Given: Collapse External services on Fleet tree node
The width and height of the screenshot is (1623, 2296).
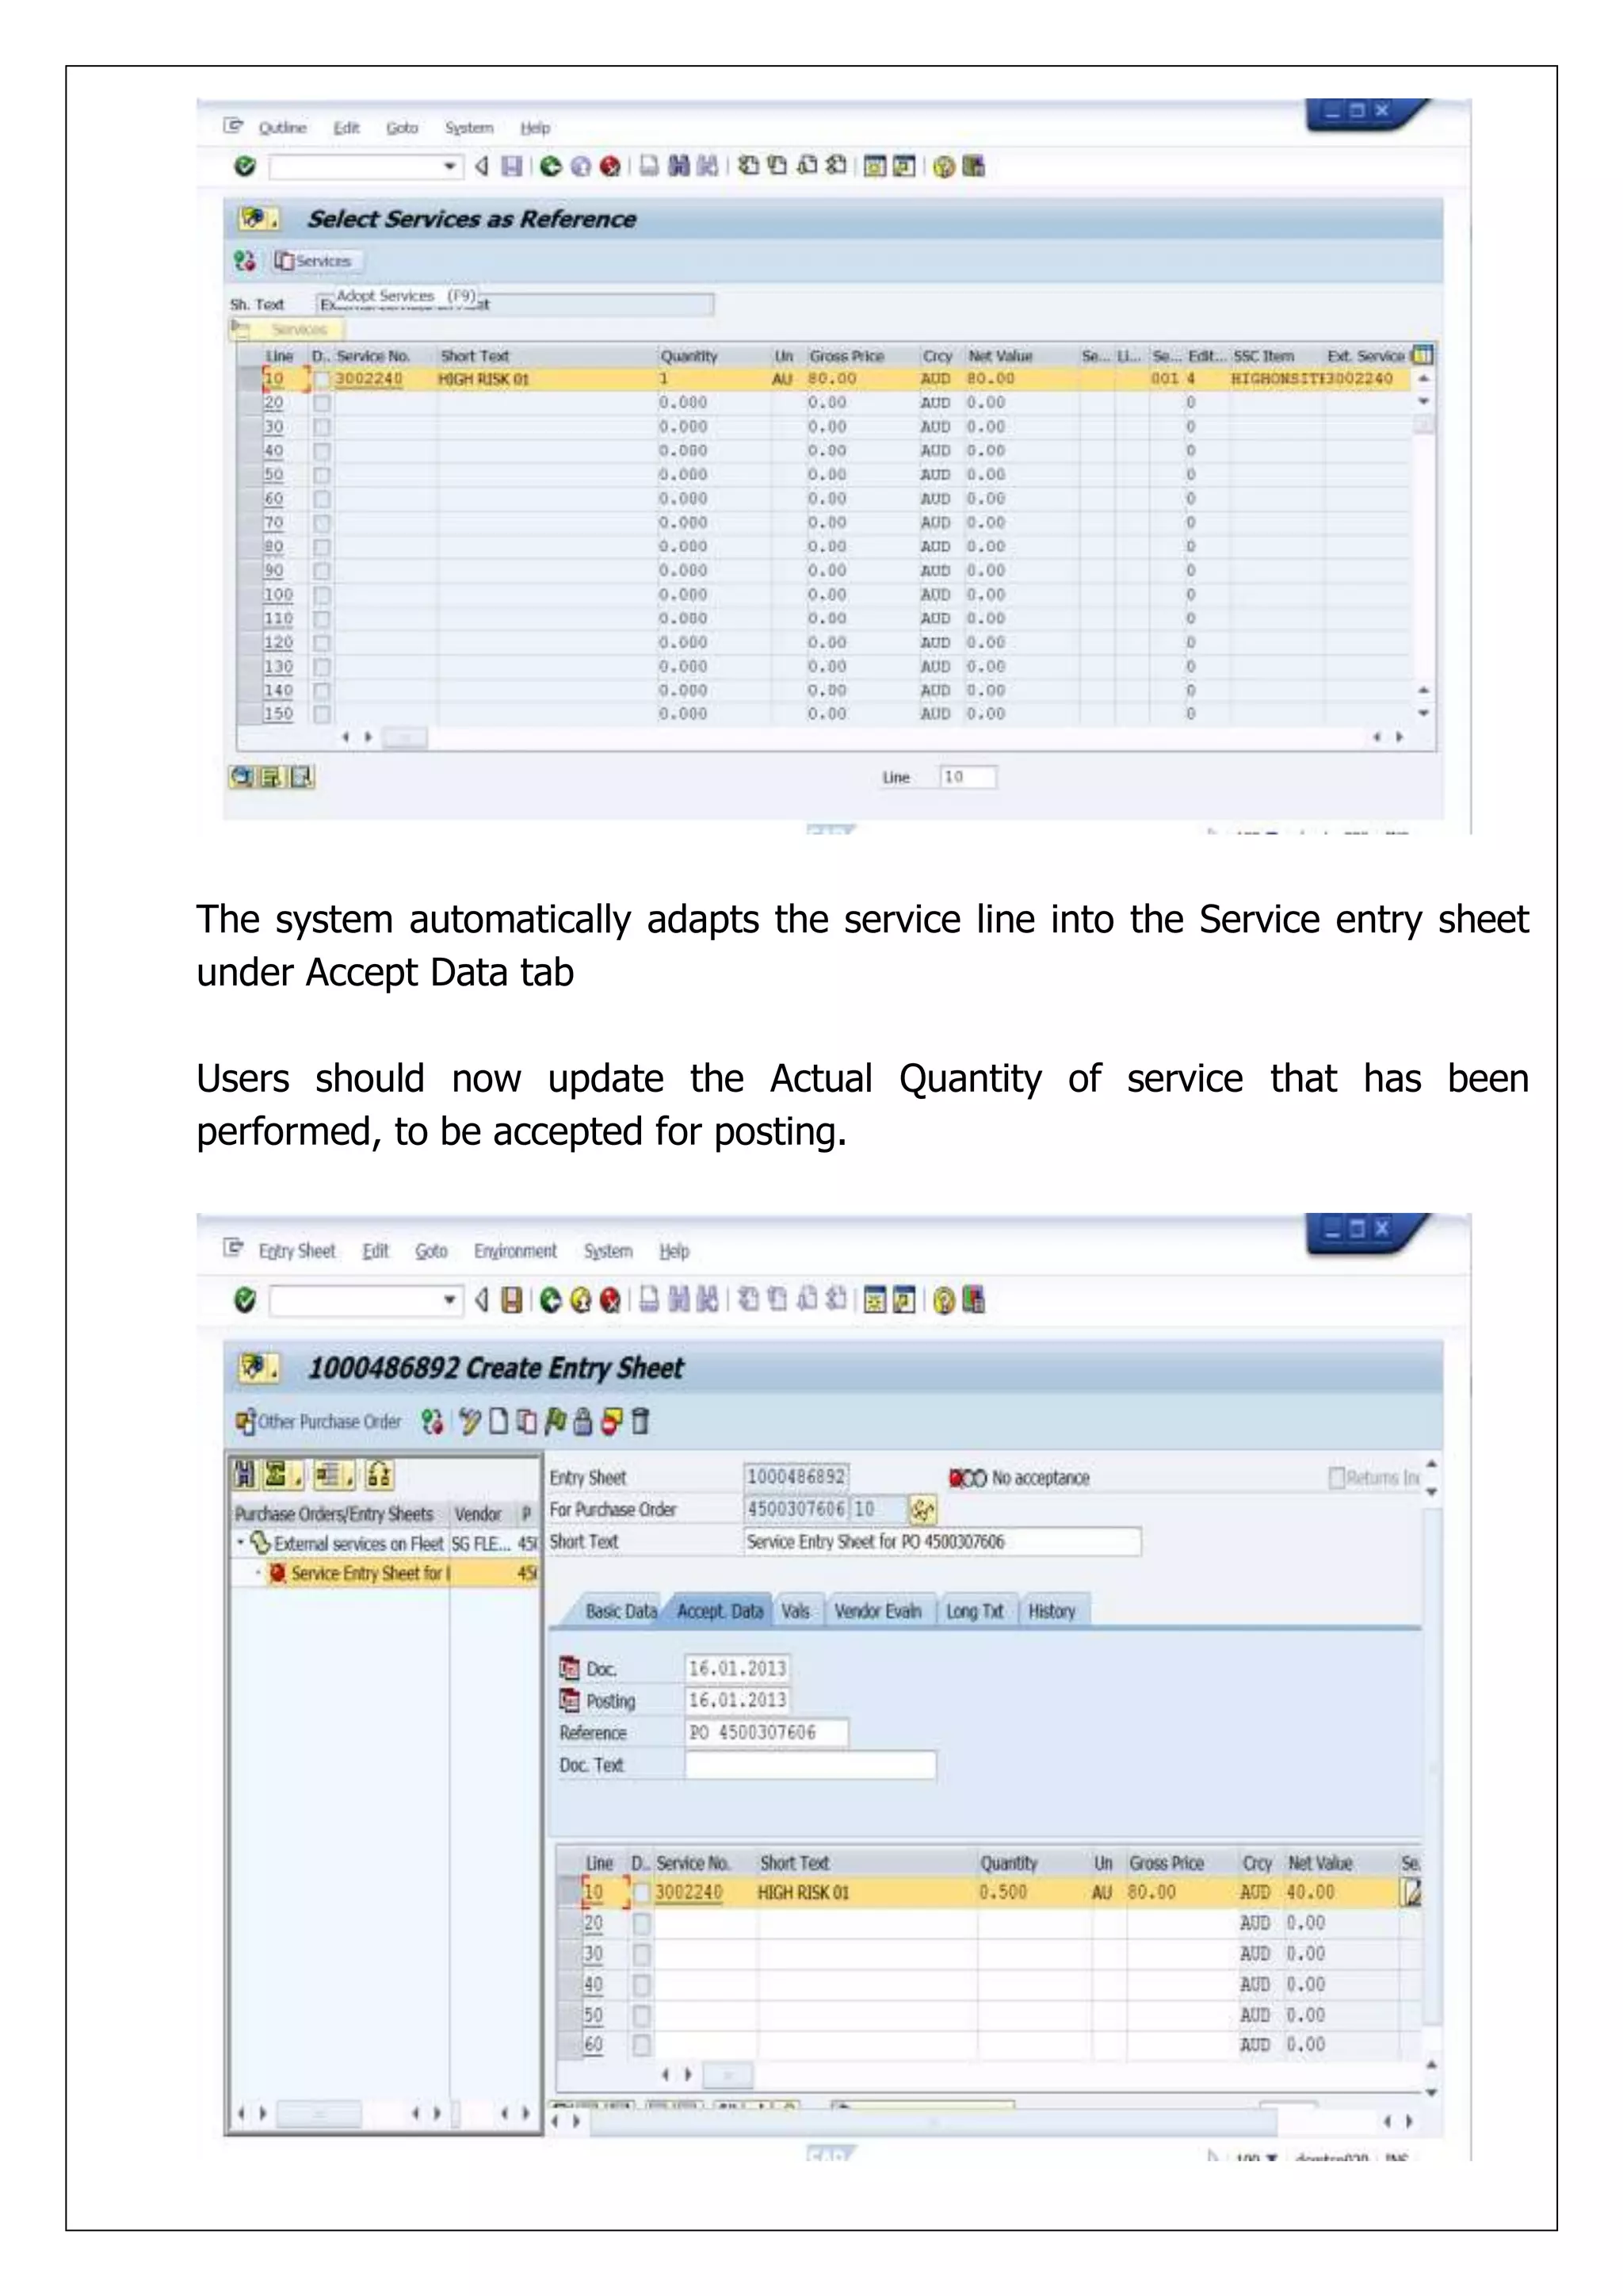Looking at the screenshot, I should click(240, 1542).
